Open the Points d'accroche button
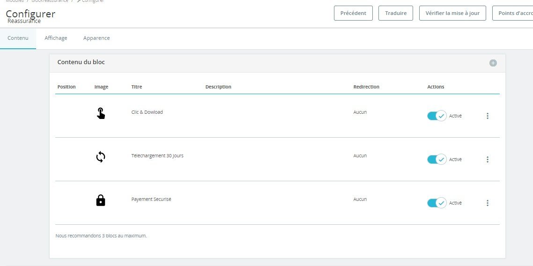The width and height of the screenshot is (533, 266). click(x=512, y=13)
